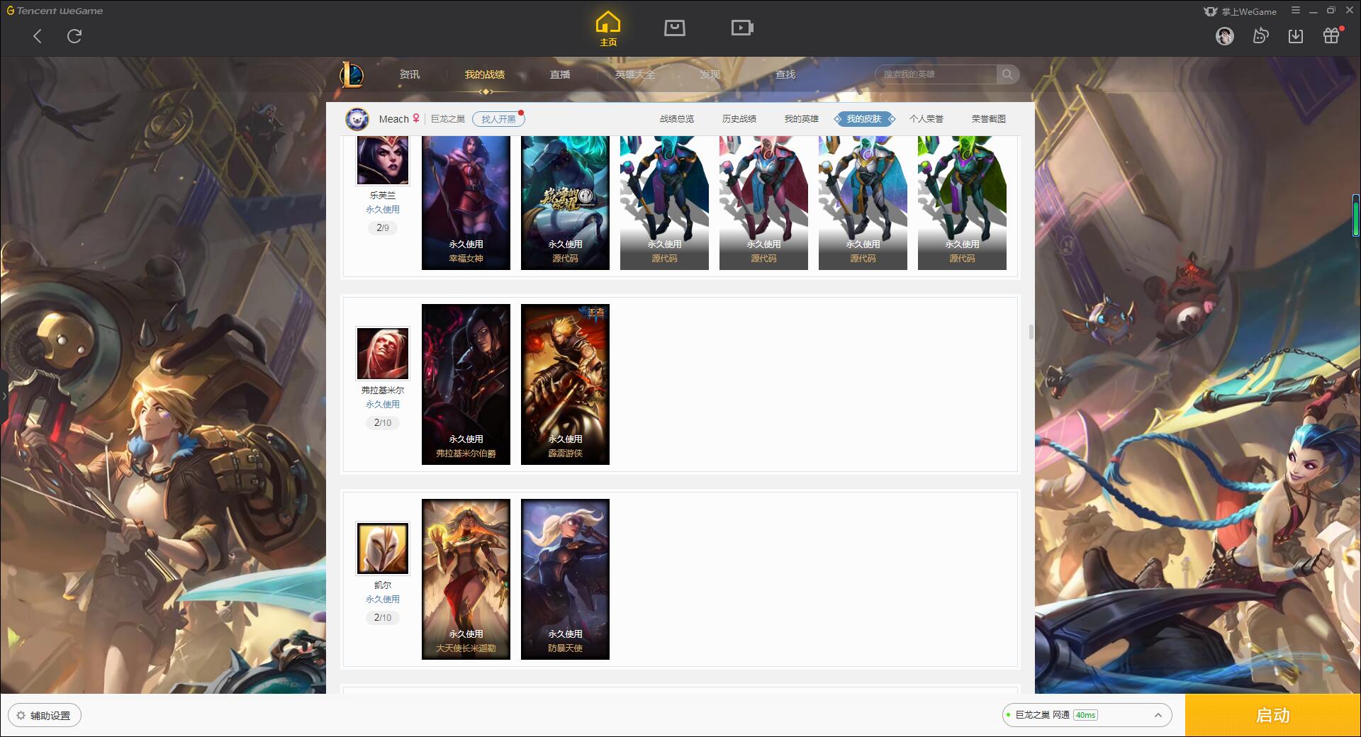Click the 弗拉基米尔伯爵 skin thumbnail
The width and height of the screenshot is (1361, 737).
coord(466,384)
